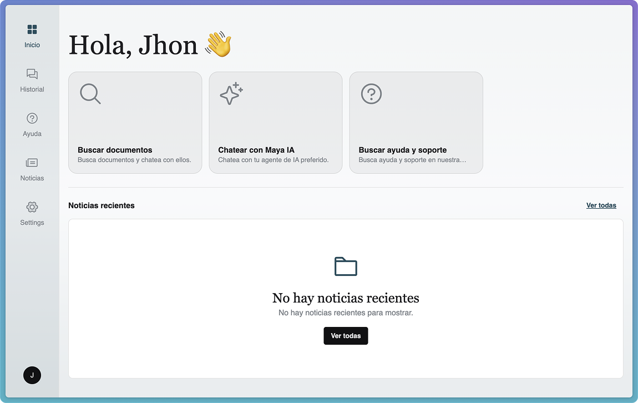The image size is (638, 403).
Task: Click the folder icon in the news panel
Action: [346, 265]
